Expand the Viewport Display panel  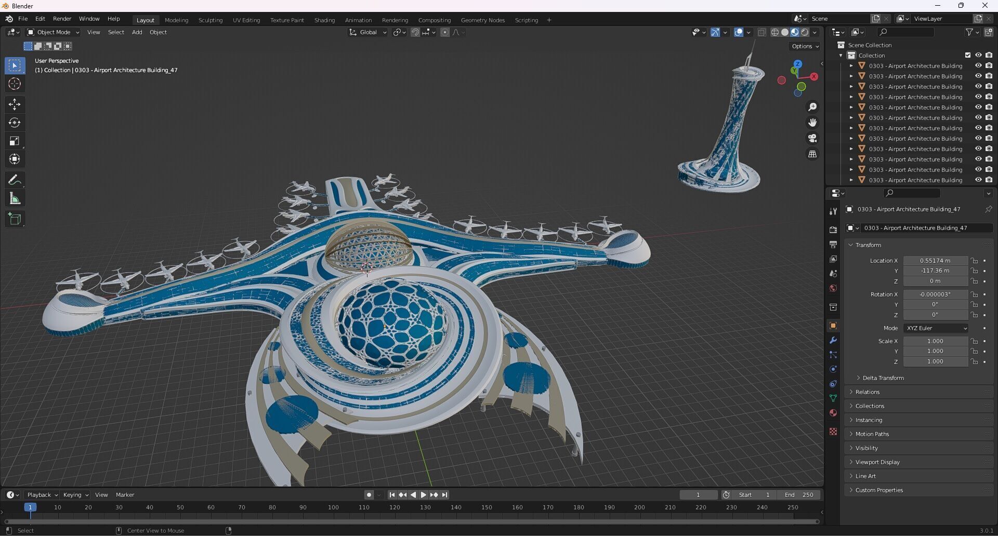point(877,462)
